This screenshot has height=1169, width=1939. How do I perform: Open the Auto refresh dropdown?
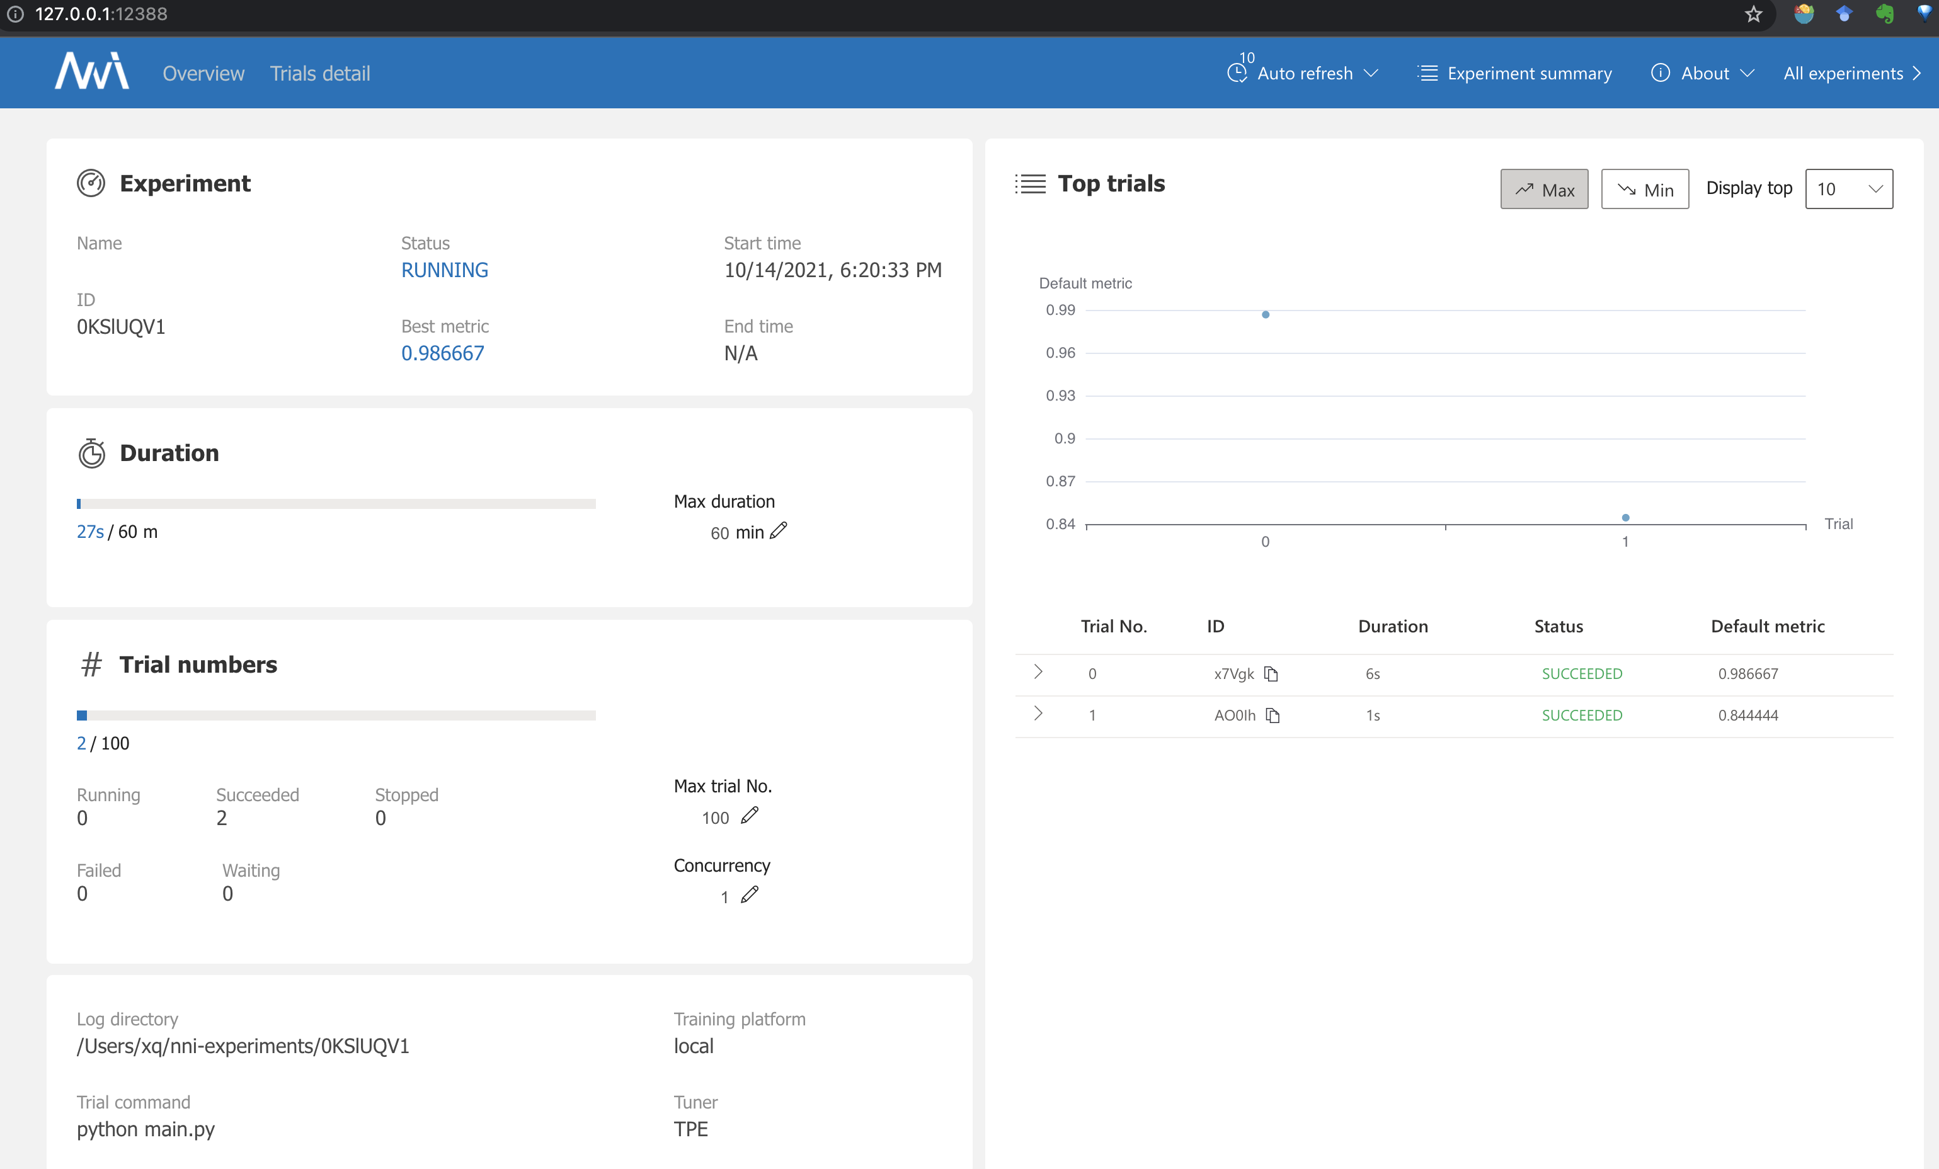[x=1304, y=73]
